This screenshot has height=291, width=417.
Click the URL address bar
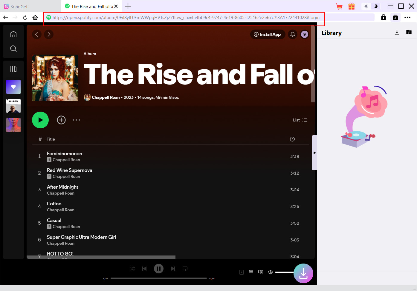[185, 18]
